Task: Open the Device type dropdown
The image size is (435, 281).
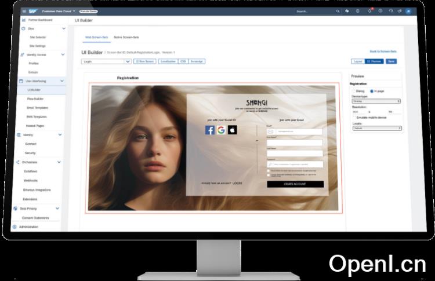Action: [x=376, y=101]
